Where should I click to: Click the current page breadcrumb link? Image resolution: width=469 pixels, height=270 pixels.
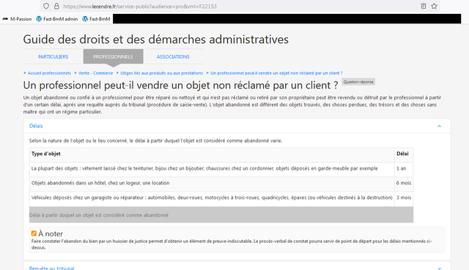coord(277,73)
